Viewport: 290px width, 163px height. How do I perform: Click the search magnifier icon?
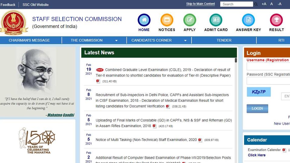pos(256,4)
